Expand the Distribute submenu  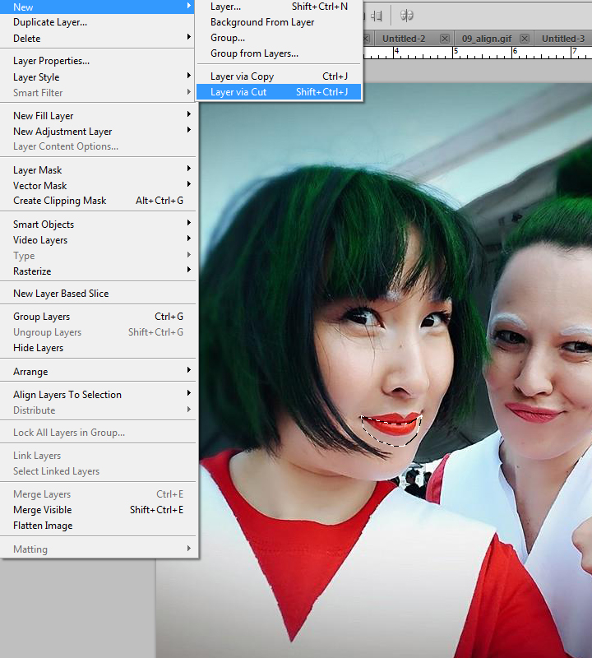click(x=97, y=410)
